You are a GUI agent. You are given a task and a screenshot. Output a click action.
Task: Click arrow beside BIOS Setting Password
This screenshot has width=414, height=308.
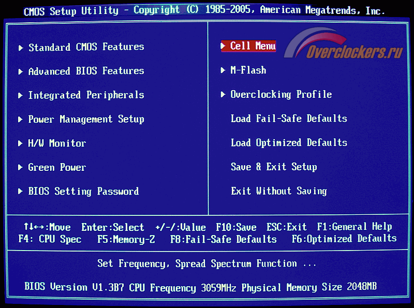pos(20,191)
